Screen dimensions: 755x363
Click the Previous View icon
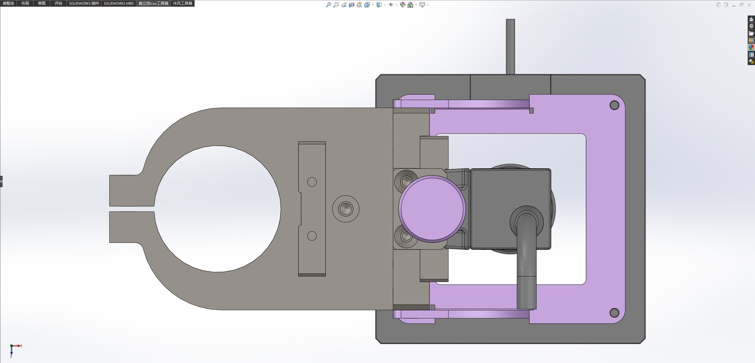(344, 5)
